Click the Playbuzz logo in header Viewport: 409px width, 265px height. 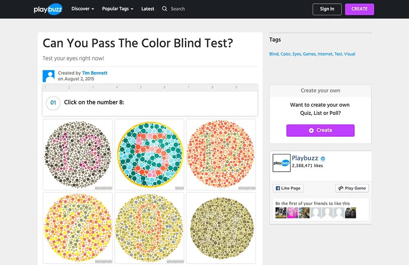pyautogui.click(x=48, y=9)
